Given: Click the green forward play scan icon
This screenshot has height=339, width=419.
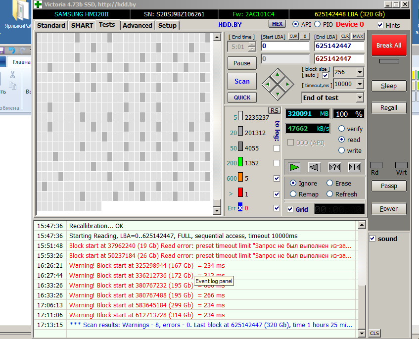Looking at the screenshot, I should point(294,167).
